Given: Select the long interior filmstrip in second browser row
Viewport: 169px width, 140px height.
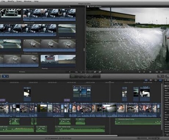Looking at the screenshot, I should (x=28, y=30).
